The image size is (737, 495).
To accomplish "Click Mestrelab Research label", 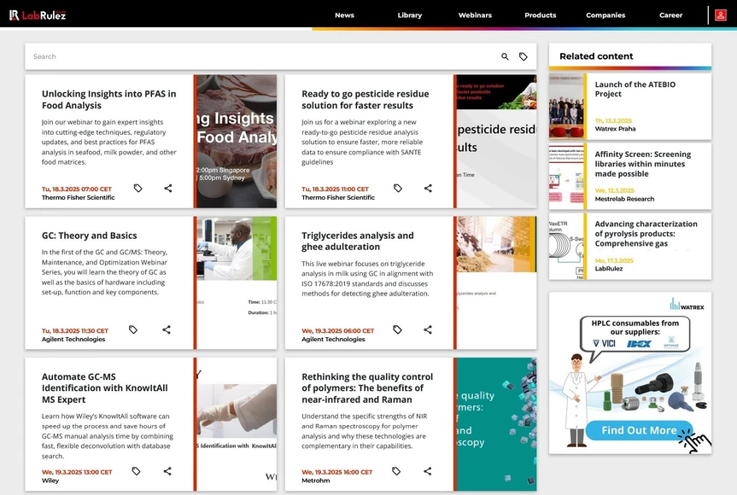I will coord(624,199).
